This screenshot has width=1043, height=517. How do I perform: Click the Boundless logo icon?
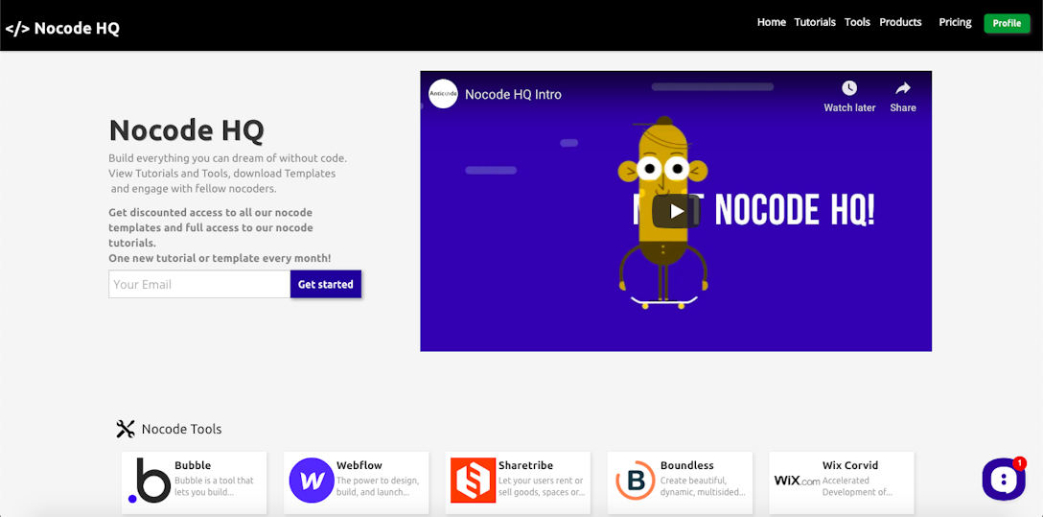pos(635,481)
